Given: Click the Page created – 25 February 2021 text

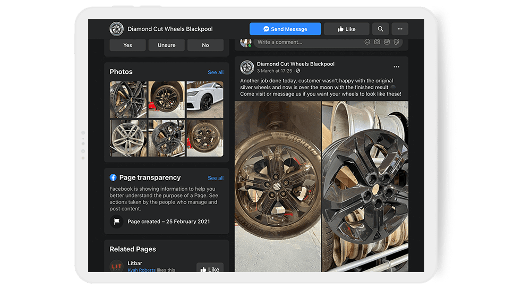Looking at the screenshot, I should coord(169,222).
